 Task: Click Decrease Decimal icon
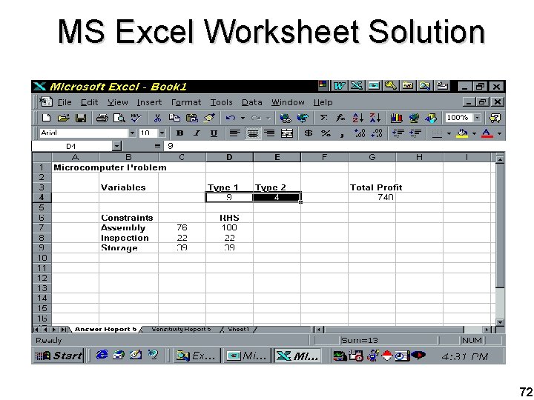click(377, 133)
